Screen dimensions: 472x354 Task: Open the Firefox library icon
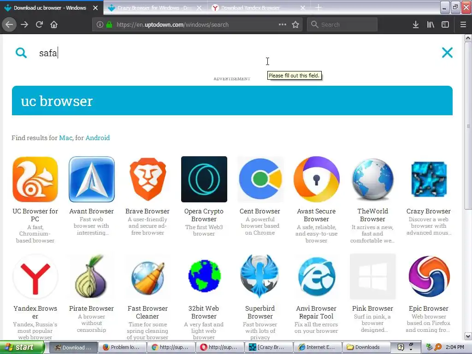click(x=431, y=24)
